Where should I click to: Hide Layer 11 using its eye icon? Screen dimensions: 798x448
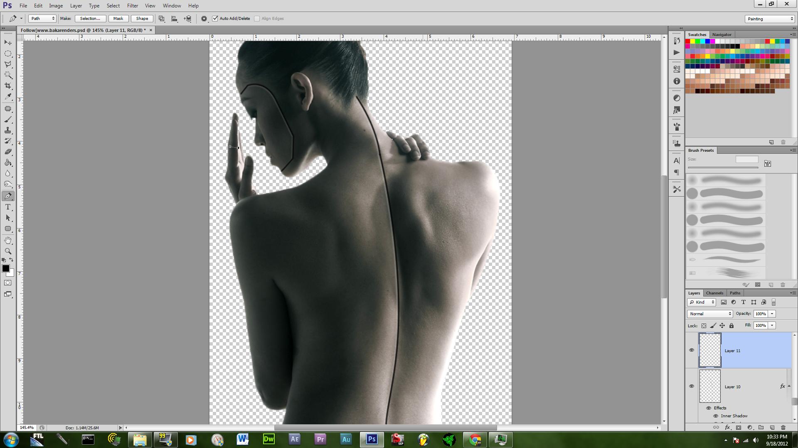point(692,350)
